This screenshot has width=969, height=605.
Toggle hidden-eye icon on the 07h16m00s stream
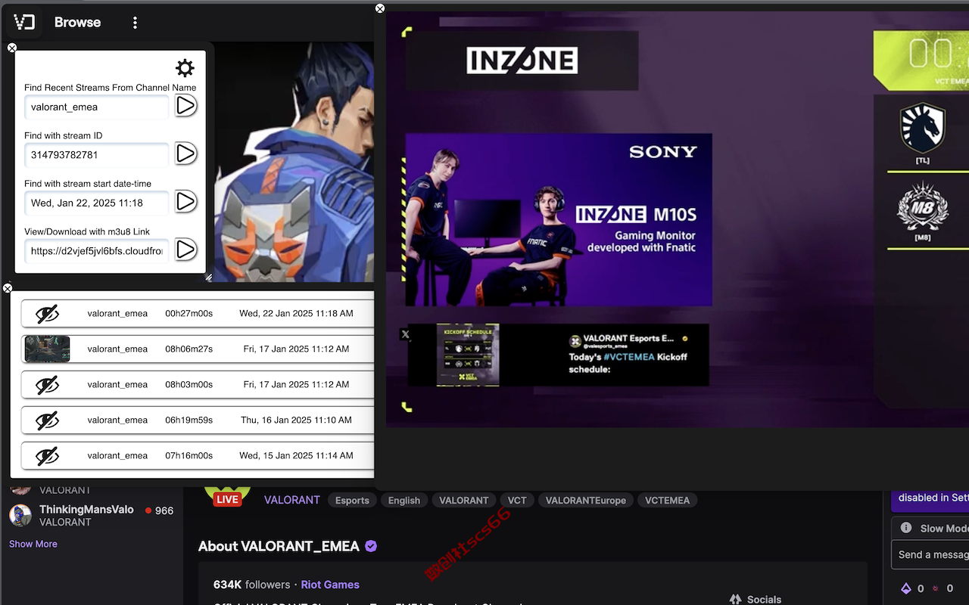(47, 455)
